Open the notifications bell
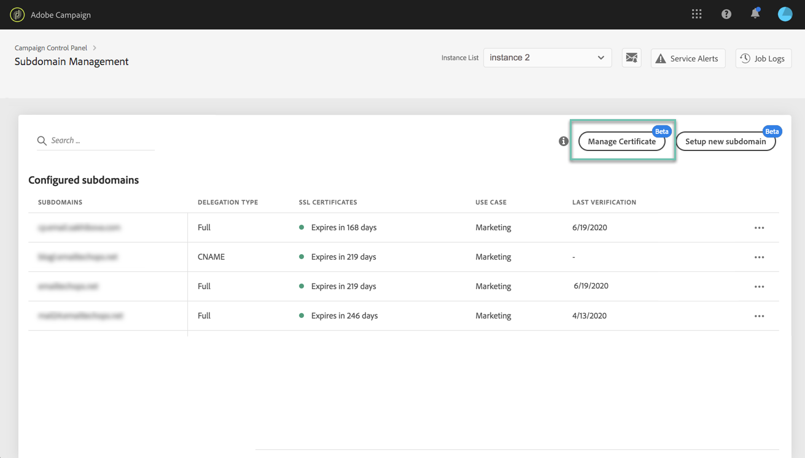Image resolution: width=805 pixels, height=458 pixels. [x=755, y=14]
